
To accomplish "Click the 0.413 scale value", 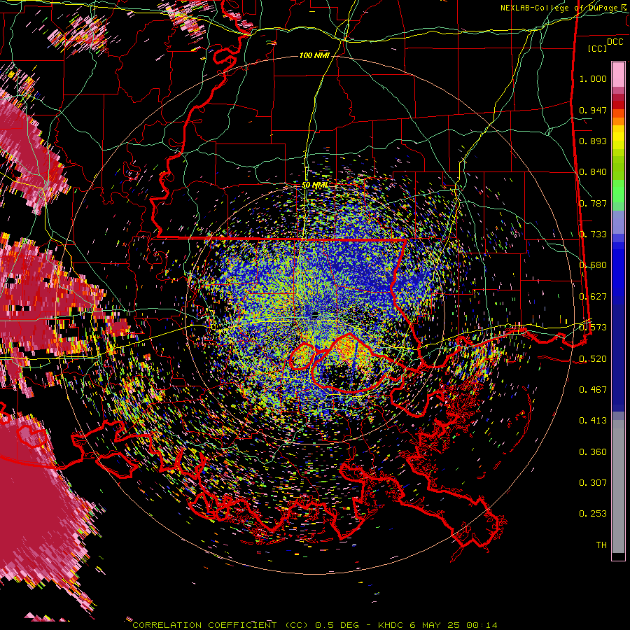I will [x=593, y=421].
